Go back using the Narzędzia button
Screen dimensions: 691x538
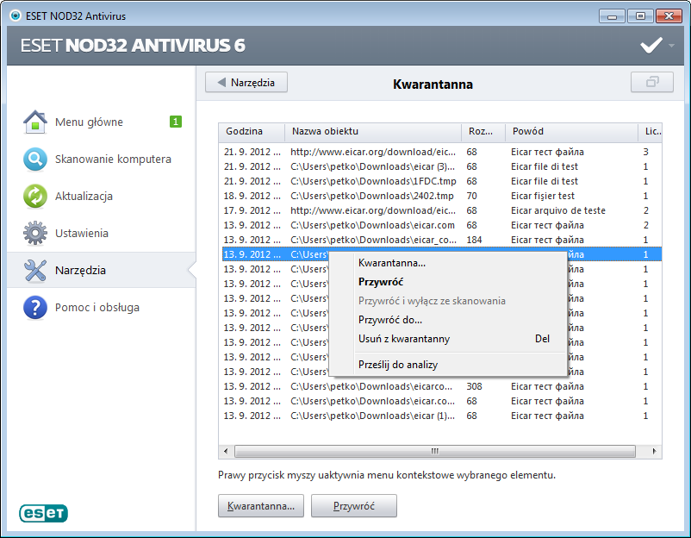[246, 83]
